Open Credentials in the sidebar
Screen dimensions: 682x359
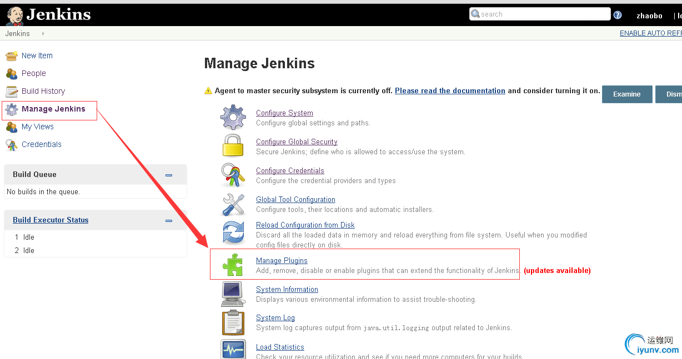click(x=42, y=144)
